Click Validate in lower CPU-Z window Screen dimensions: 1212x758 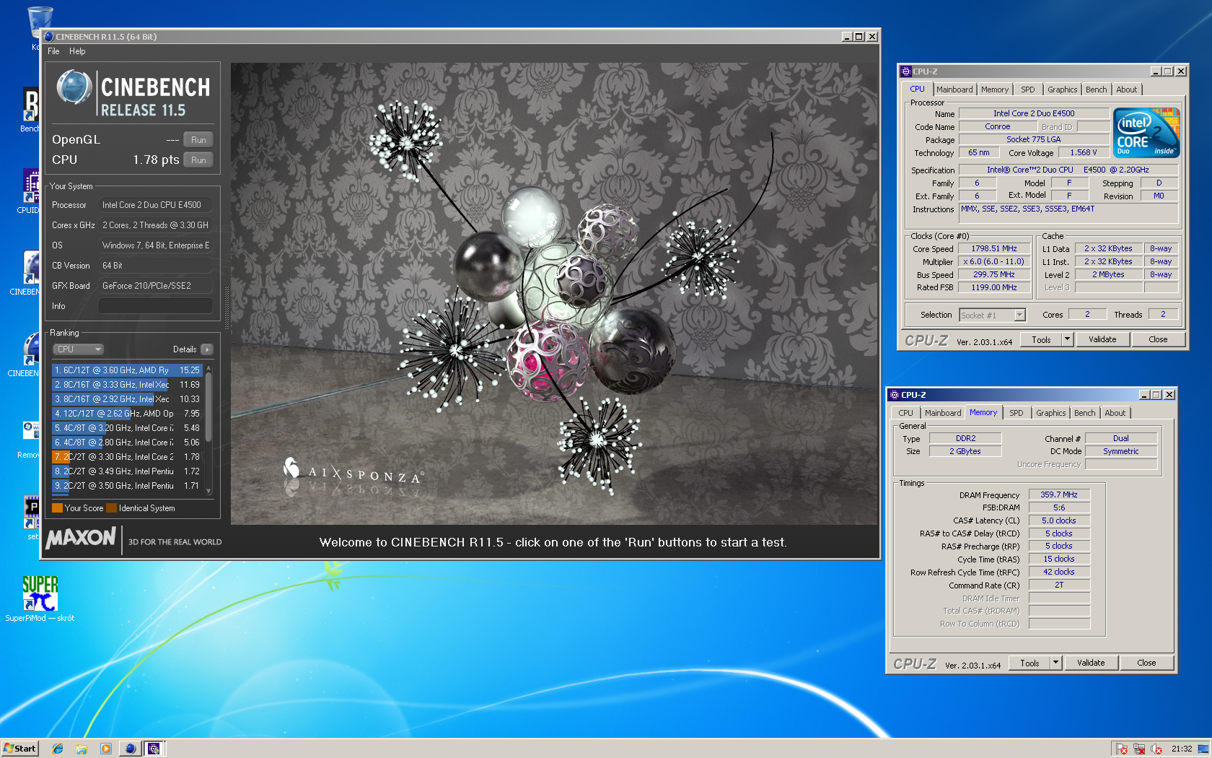[1091, 663]
